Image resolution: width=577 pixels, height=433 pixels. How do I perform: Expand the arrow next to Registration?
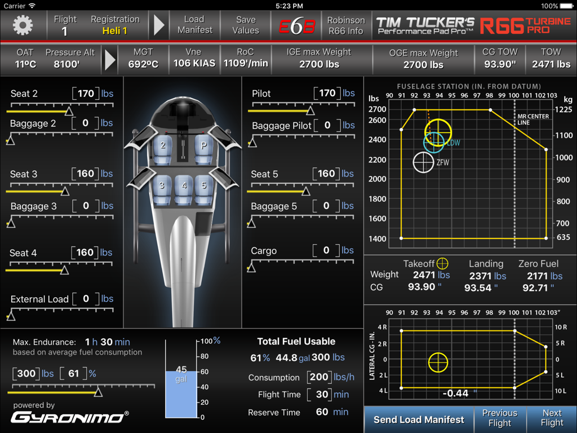pos(159,25)
